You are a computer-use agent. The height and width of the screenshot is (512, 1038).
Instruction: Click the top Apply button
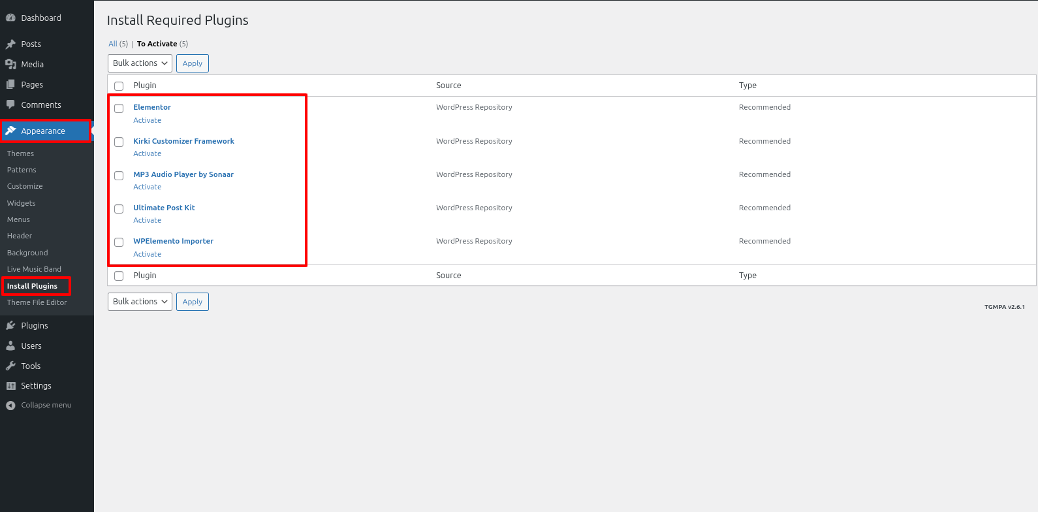[193, 63]
